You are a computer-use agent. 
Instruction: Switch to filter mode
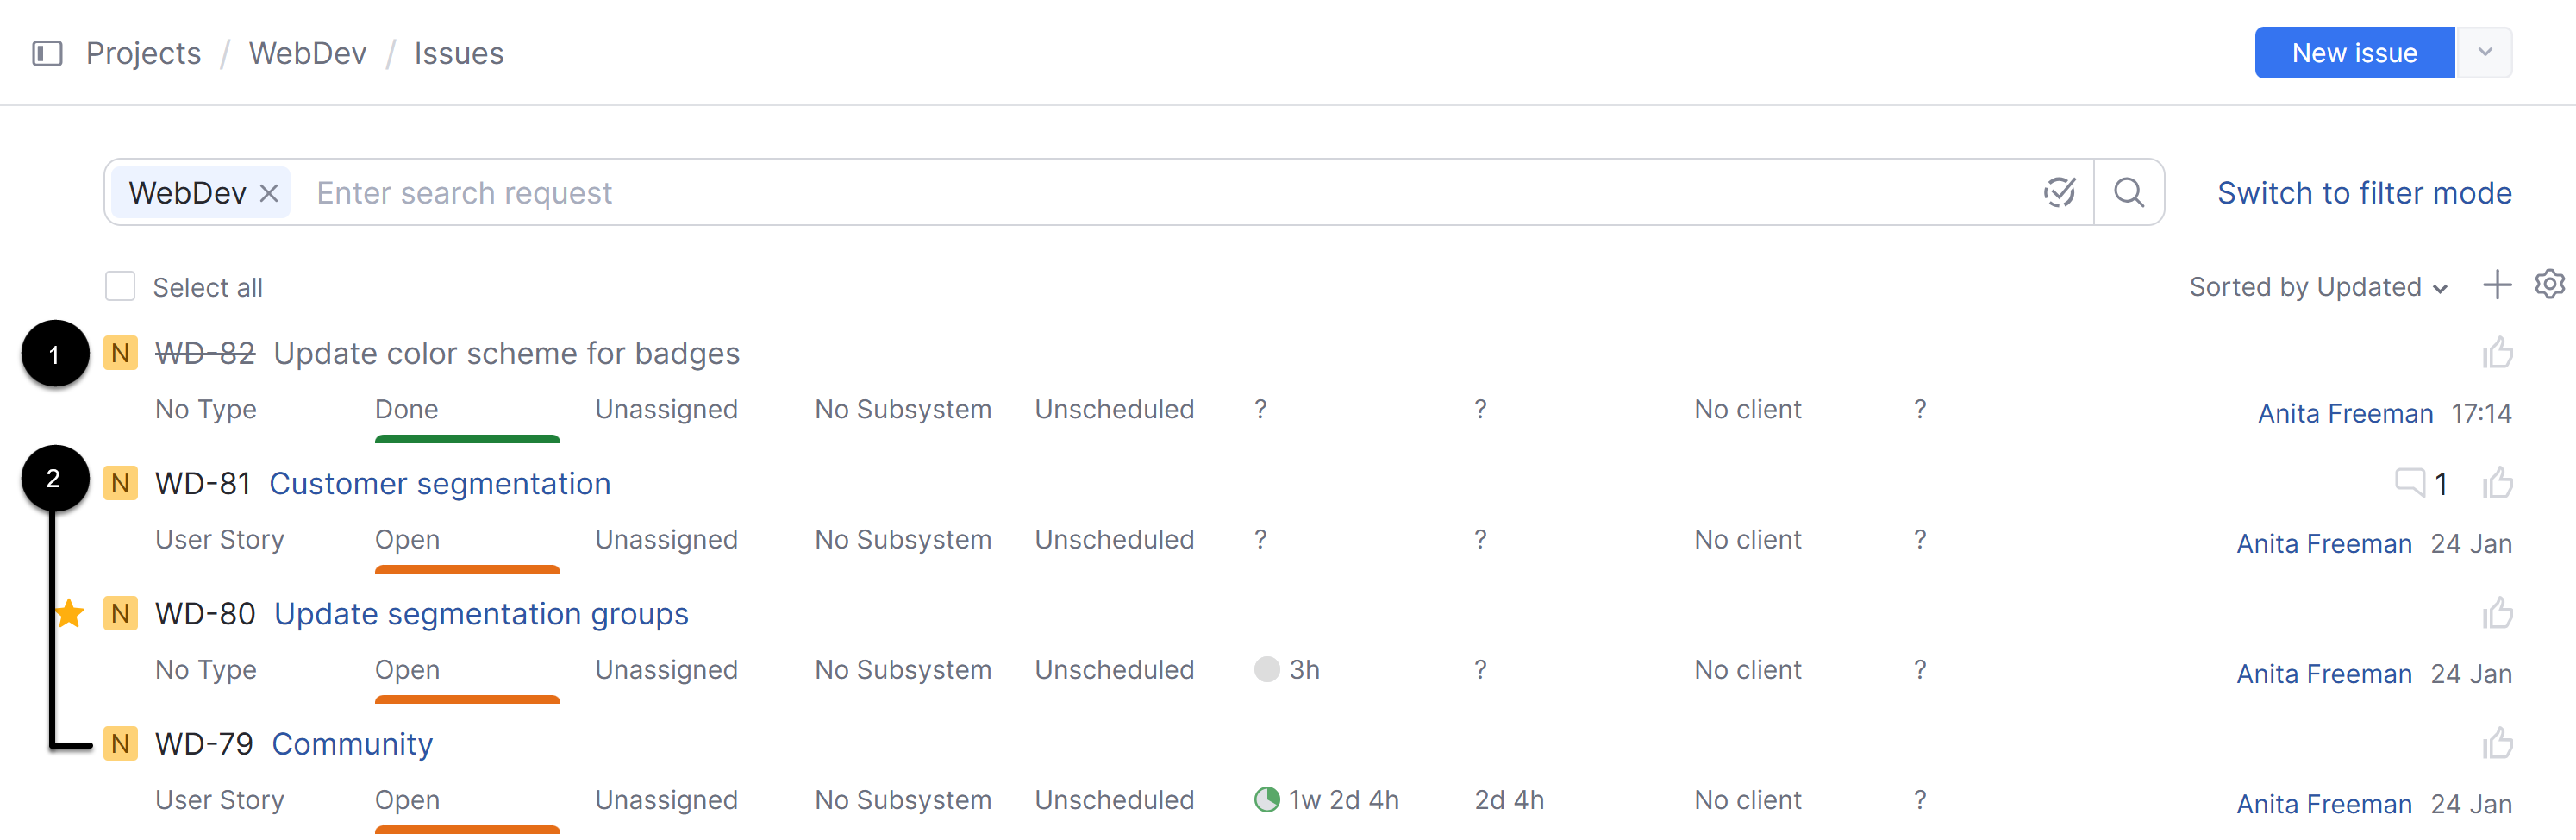click(2364, 192)
